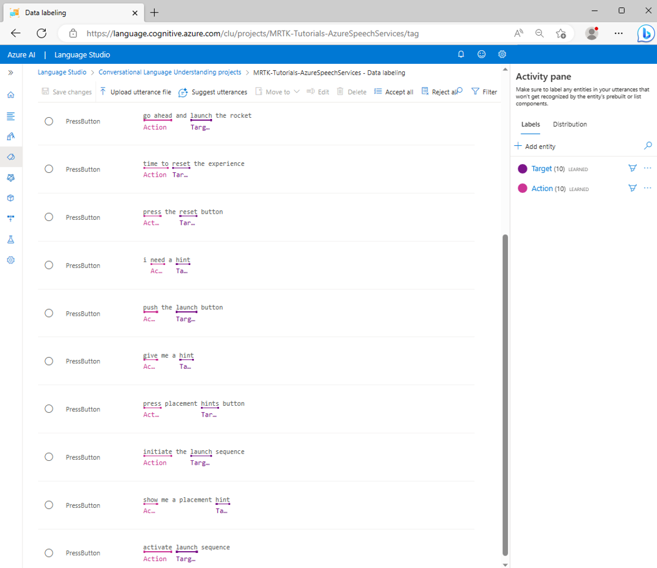Filter utterances by Action entity
Viewport: 657px width, 568px height.
633,188
